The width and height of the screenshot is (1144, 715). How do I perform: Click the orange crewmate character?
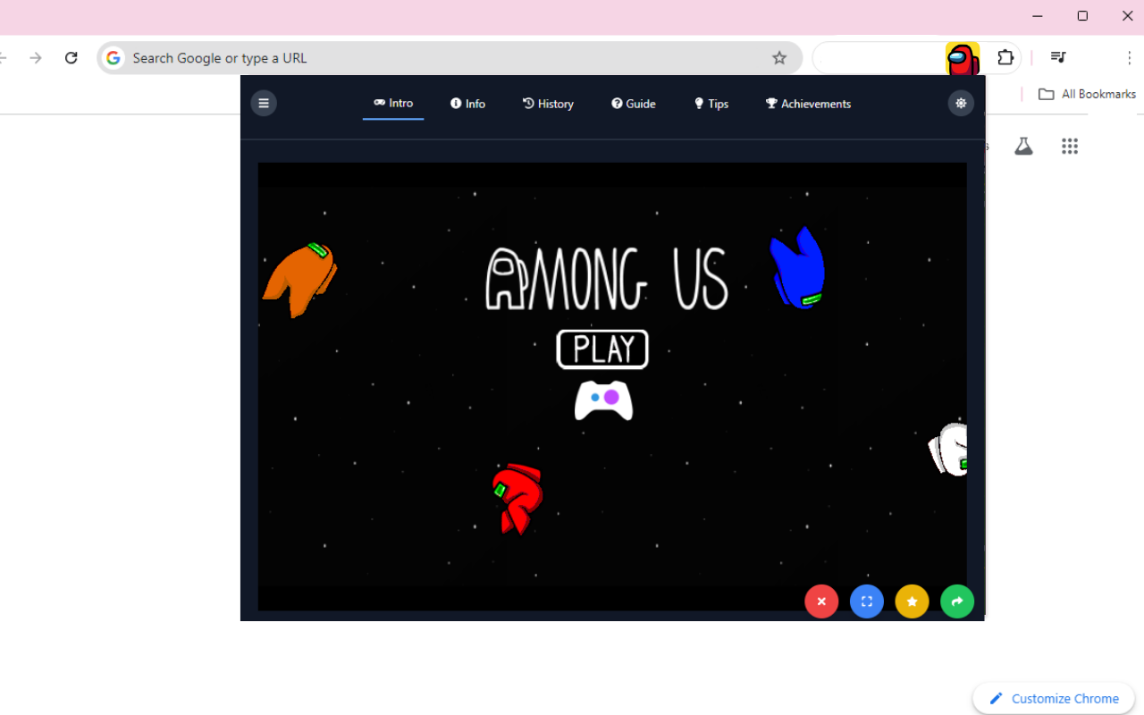point(299,279)
